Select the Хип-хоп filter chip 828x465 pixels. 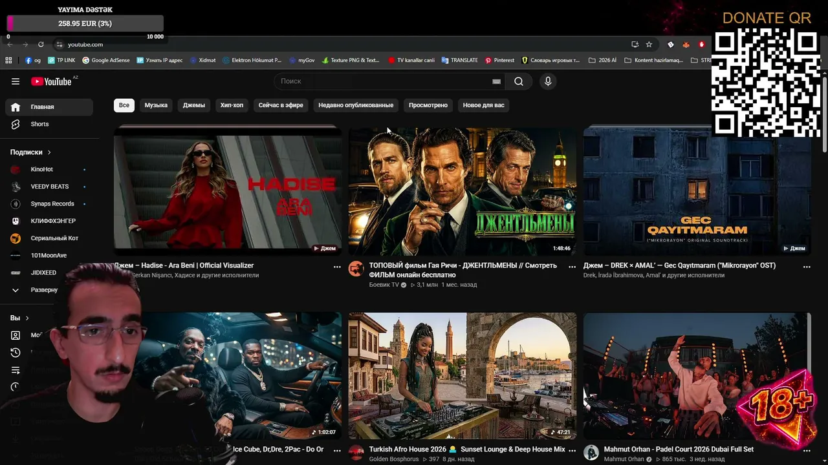[x=232, y=105]
